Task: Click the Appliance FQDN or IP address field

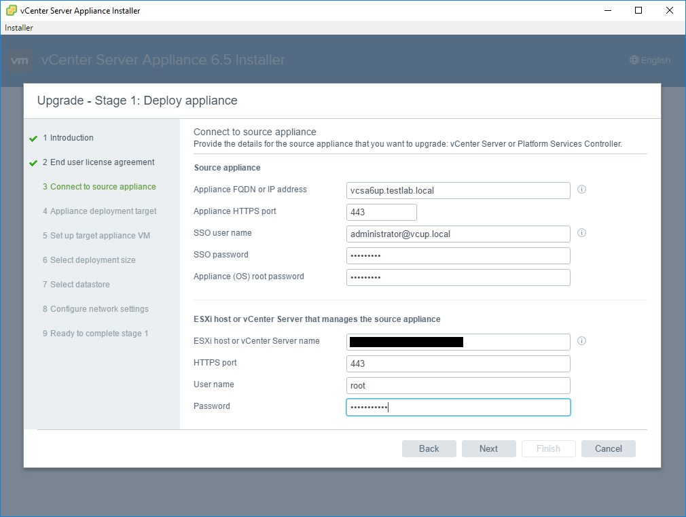Action: pyautogui.click(x=458, y=190)
